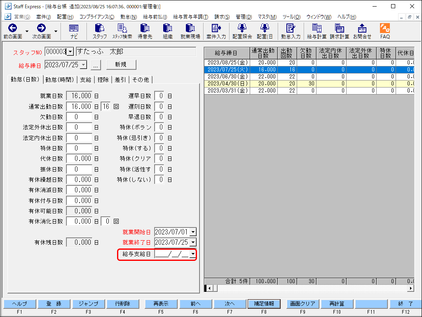Screen dimensions: 422x317
Task: Open the 請求計算 billing calculation icon
Action: [340, 31]
